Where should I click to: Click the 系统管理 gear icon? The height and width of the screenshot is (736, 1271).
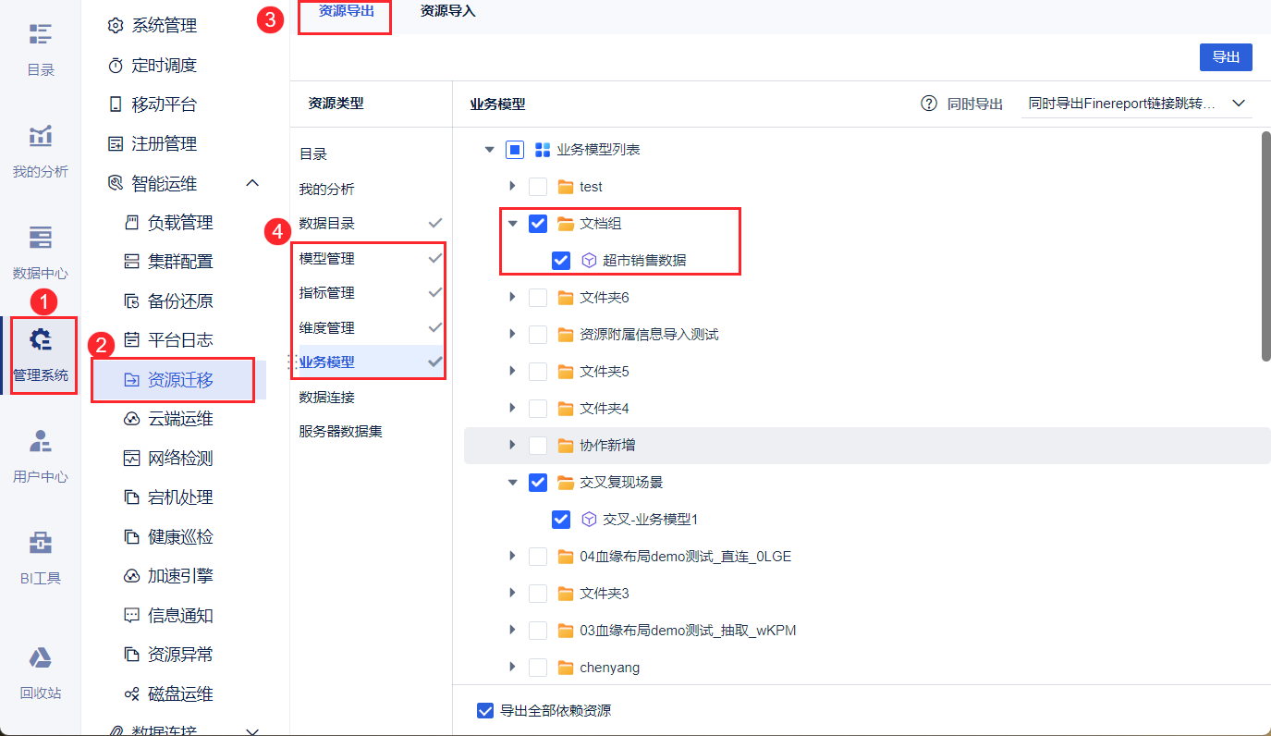[x=116, y=26]
